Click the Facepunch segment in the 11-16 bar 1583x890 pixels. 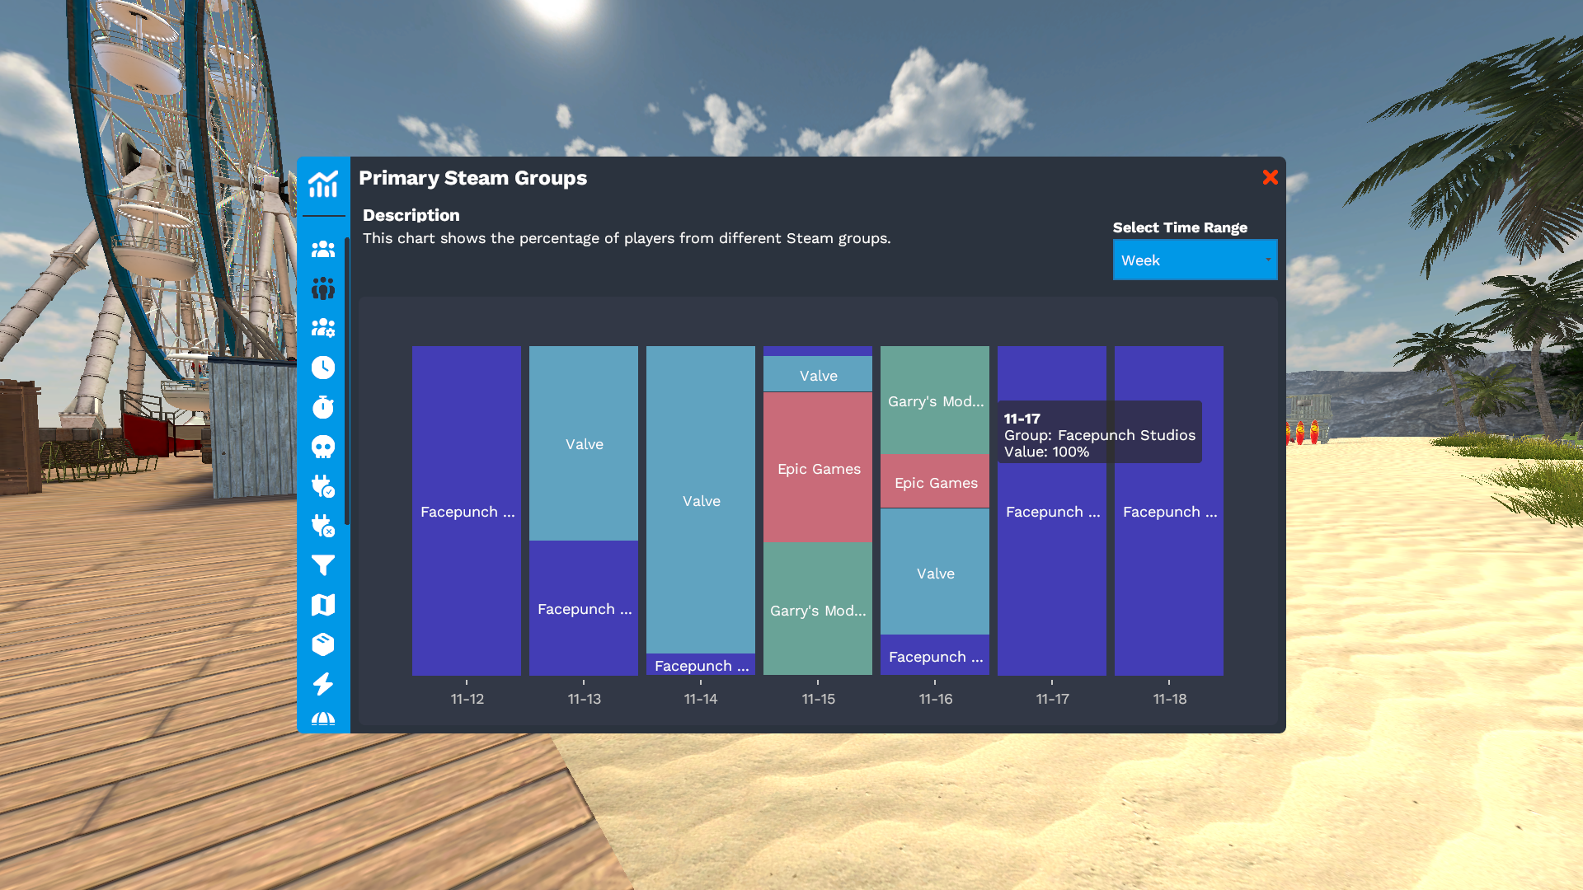click(x=935, y=656)
